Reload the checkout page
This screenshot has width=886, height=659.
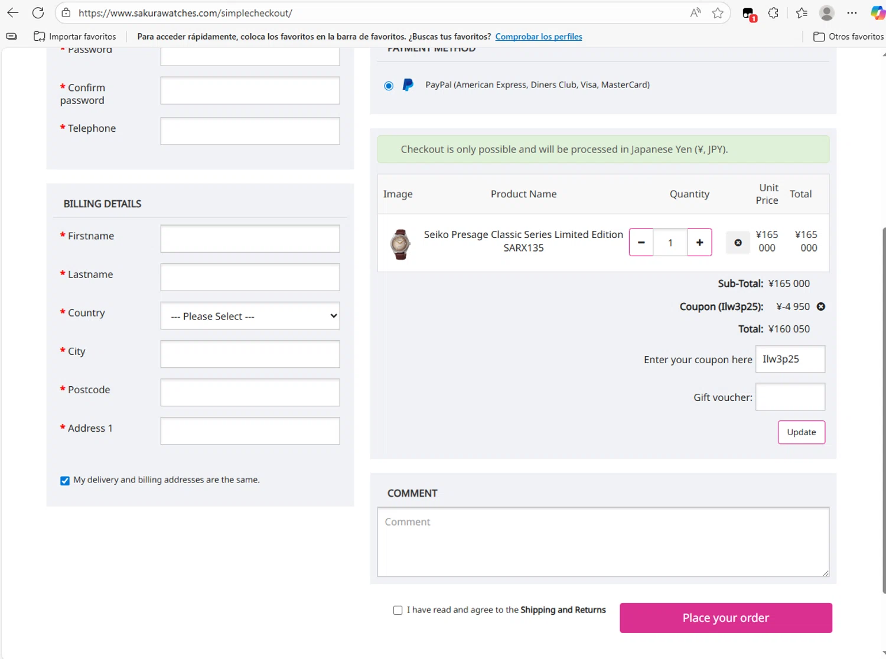coord(38,13)
